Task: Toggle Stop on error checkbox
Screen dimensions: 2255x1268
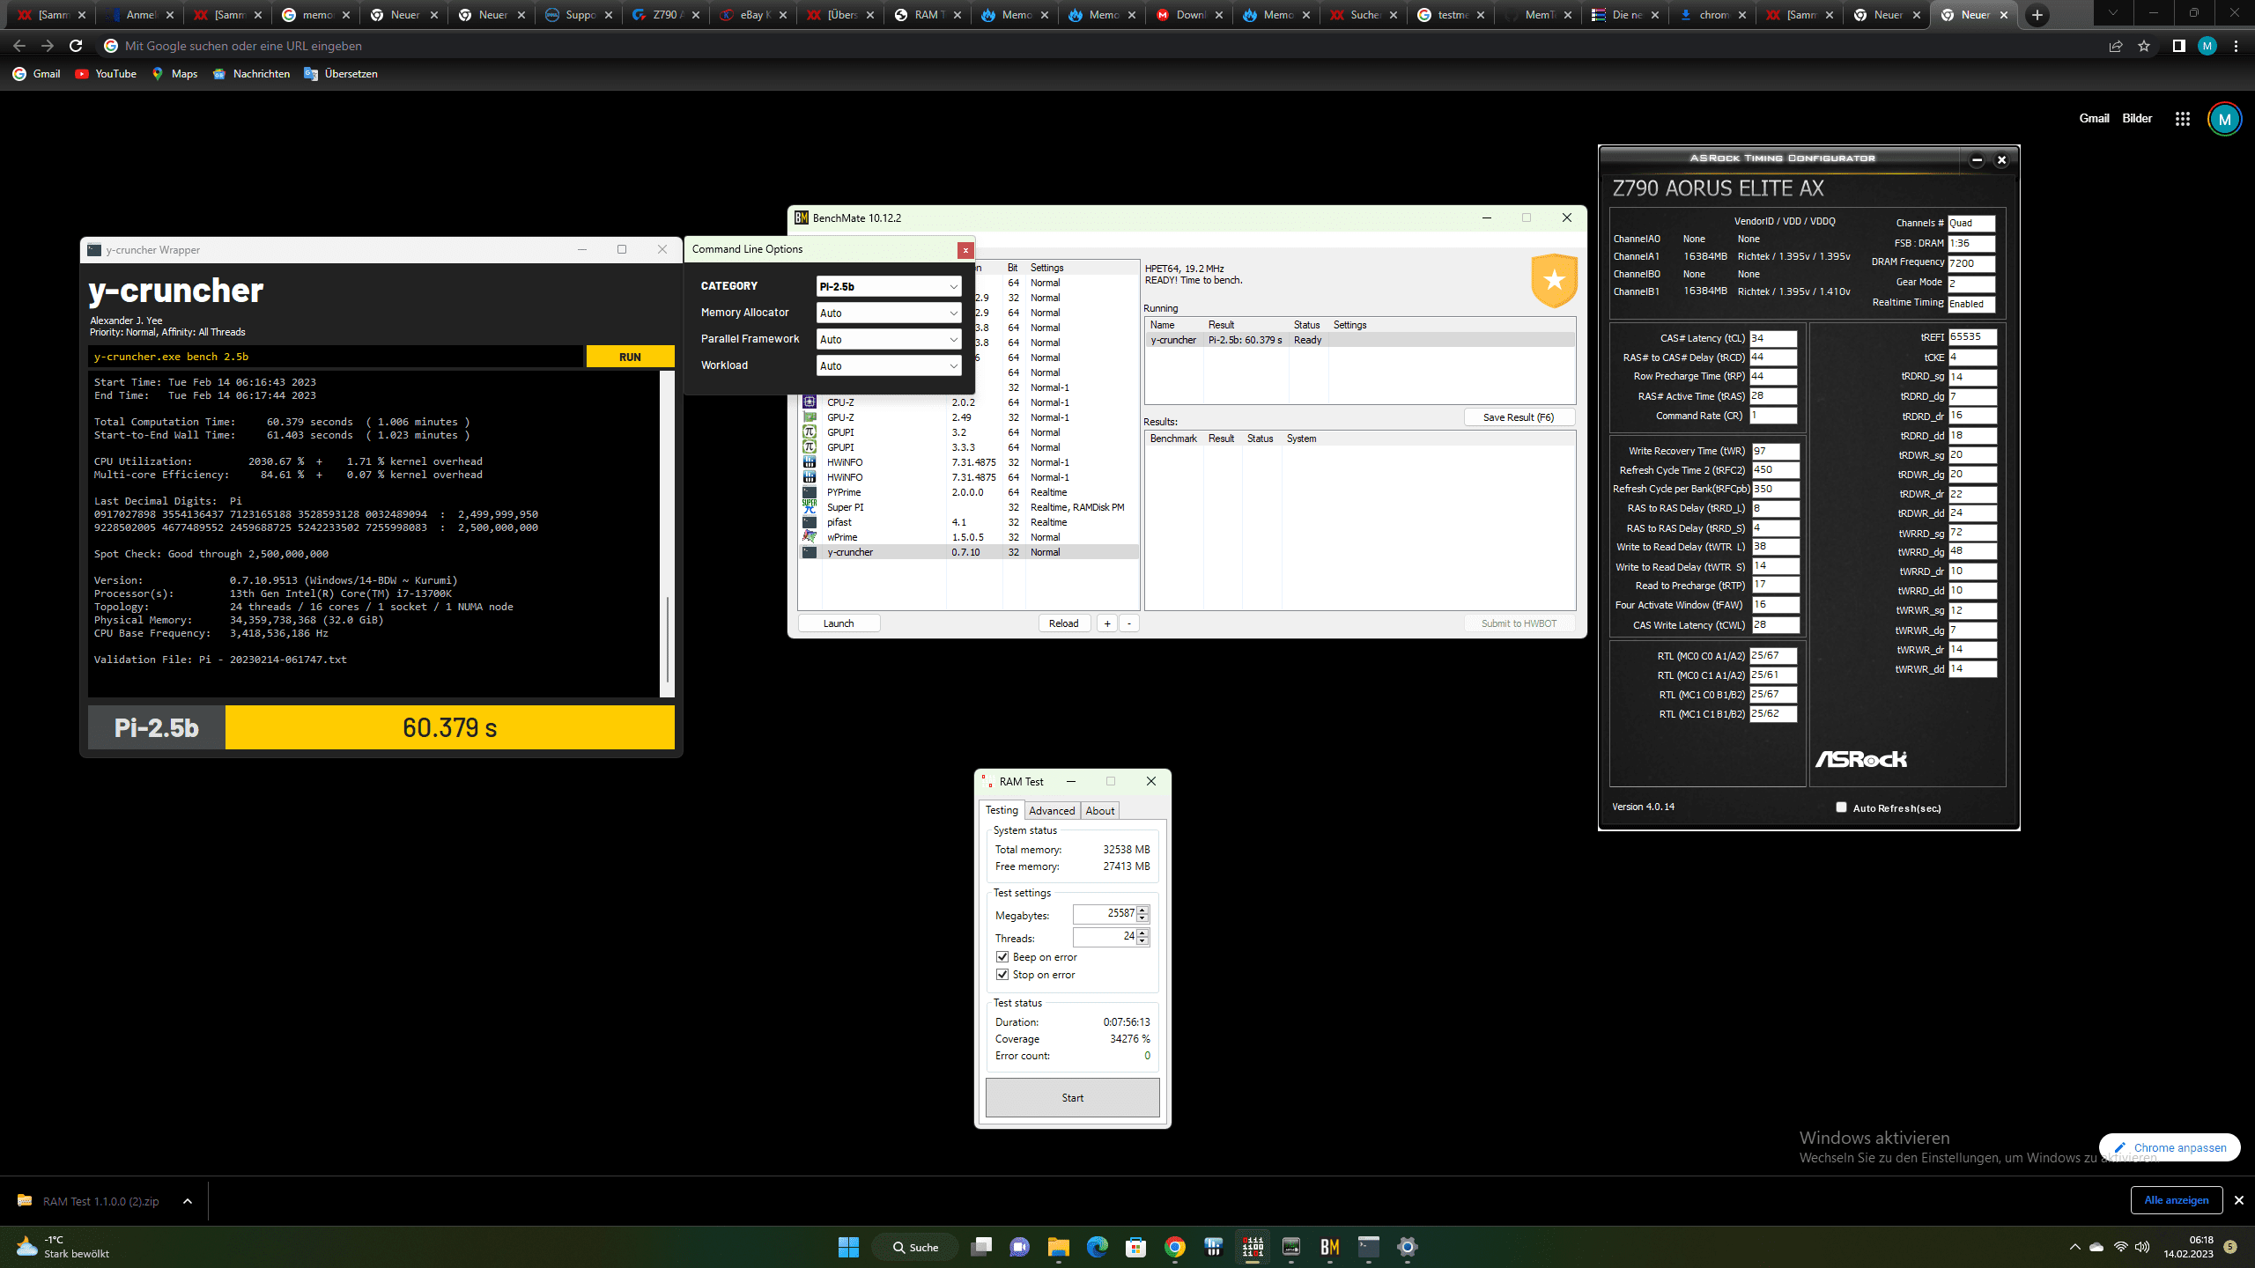Action: [1002, 975]
